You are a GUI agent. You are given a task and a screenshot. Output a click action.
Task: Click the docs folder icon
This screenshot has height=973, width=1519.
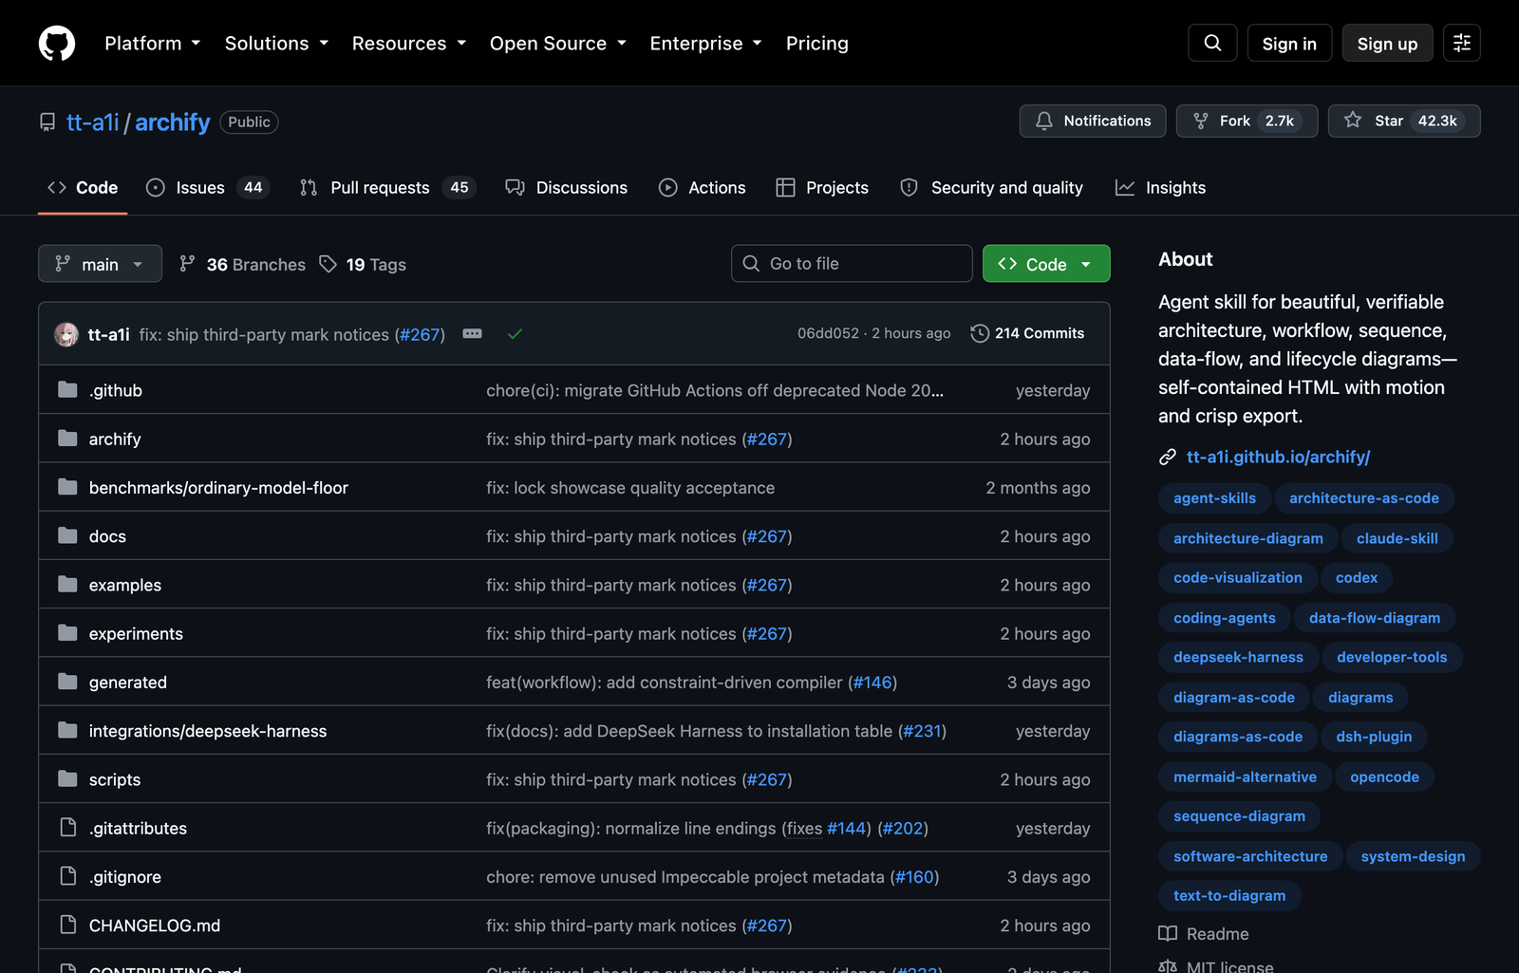67,535
